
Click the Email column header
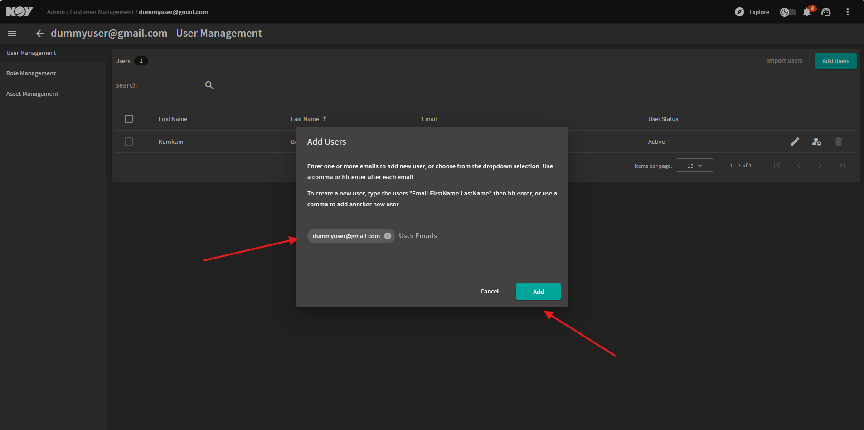pos(429,119)
